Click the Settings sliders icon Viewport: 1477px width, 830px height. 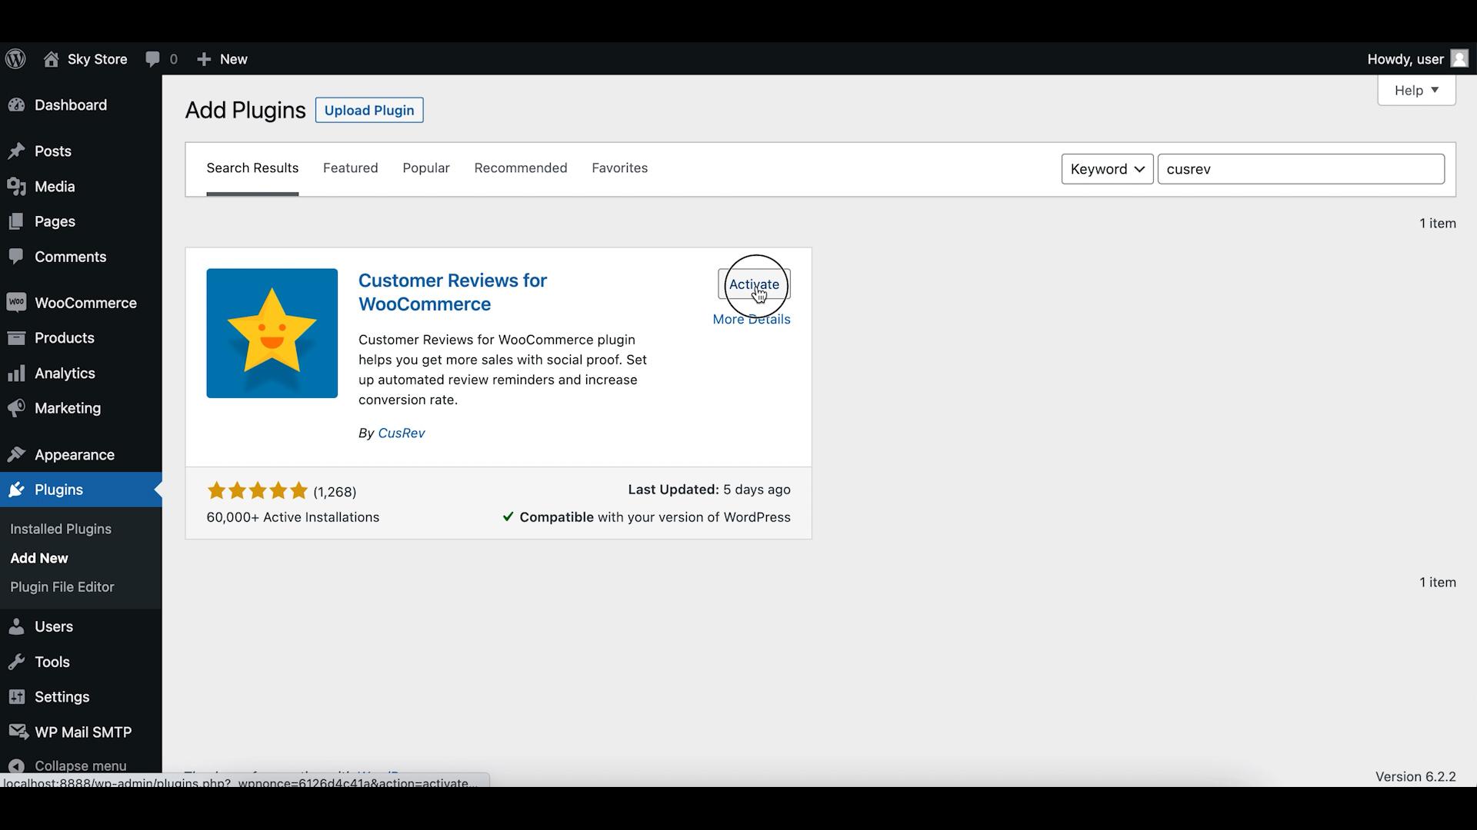coord(16,697)
